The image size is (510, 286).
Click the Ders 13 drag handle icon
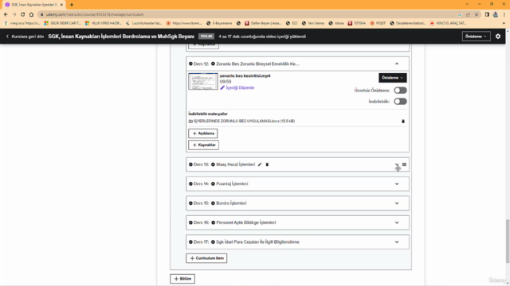pyautogui.click(x=404, y=164)
